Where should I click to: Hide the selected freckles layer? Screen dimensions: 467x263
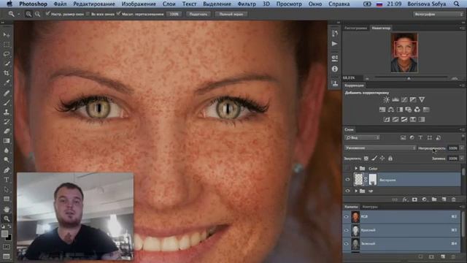tap(347, 180)
